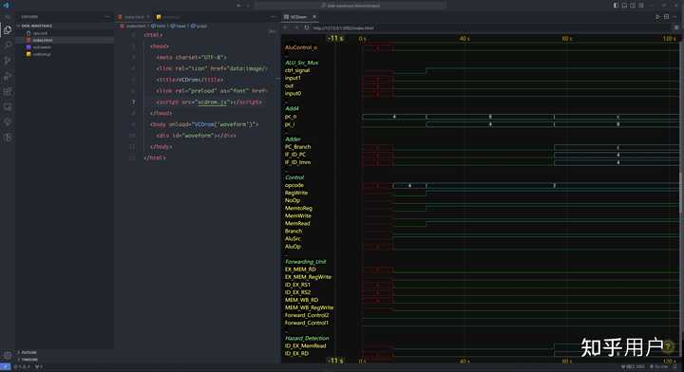Open the Explorer view in activity bar

[8, 29]
